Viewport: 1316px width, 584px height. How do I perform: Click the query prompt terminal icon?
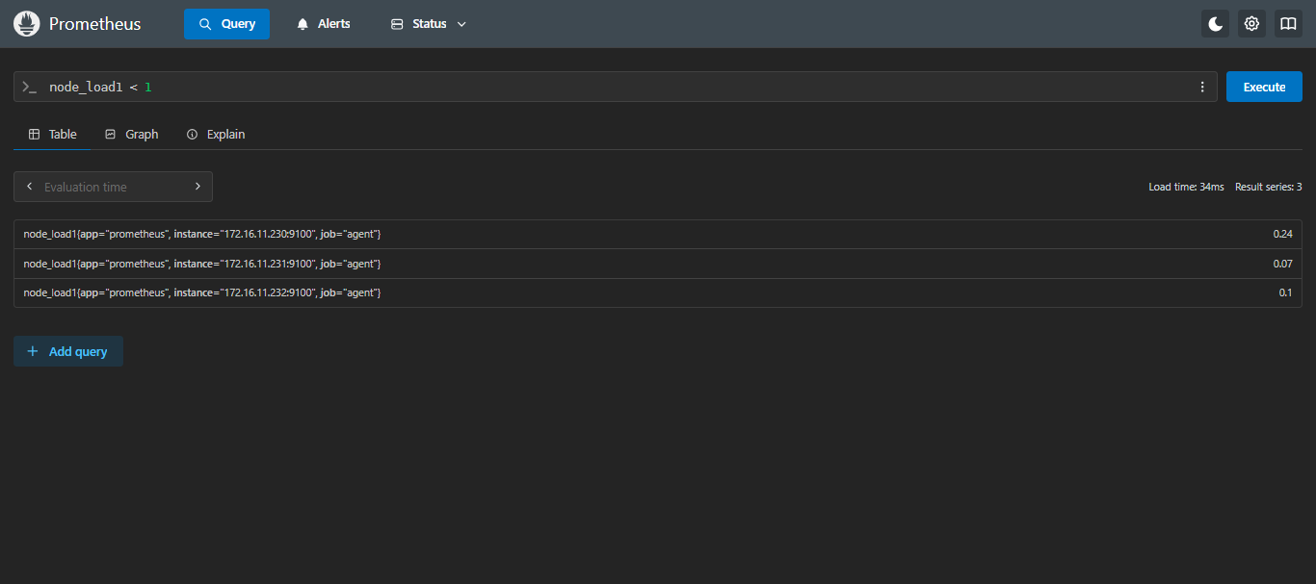click(x=30, y=87)
